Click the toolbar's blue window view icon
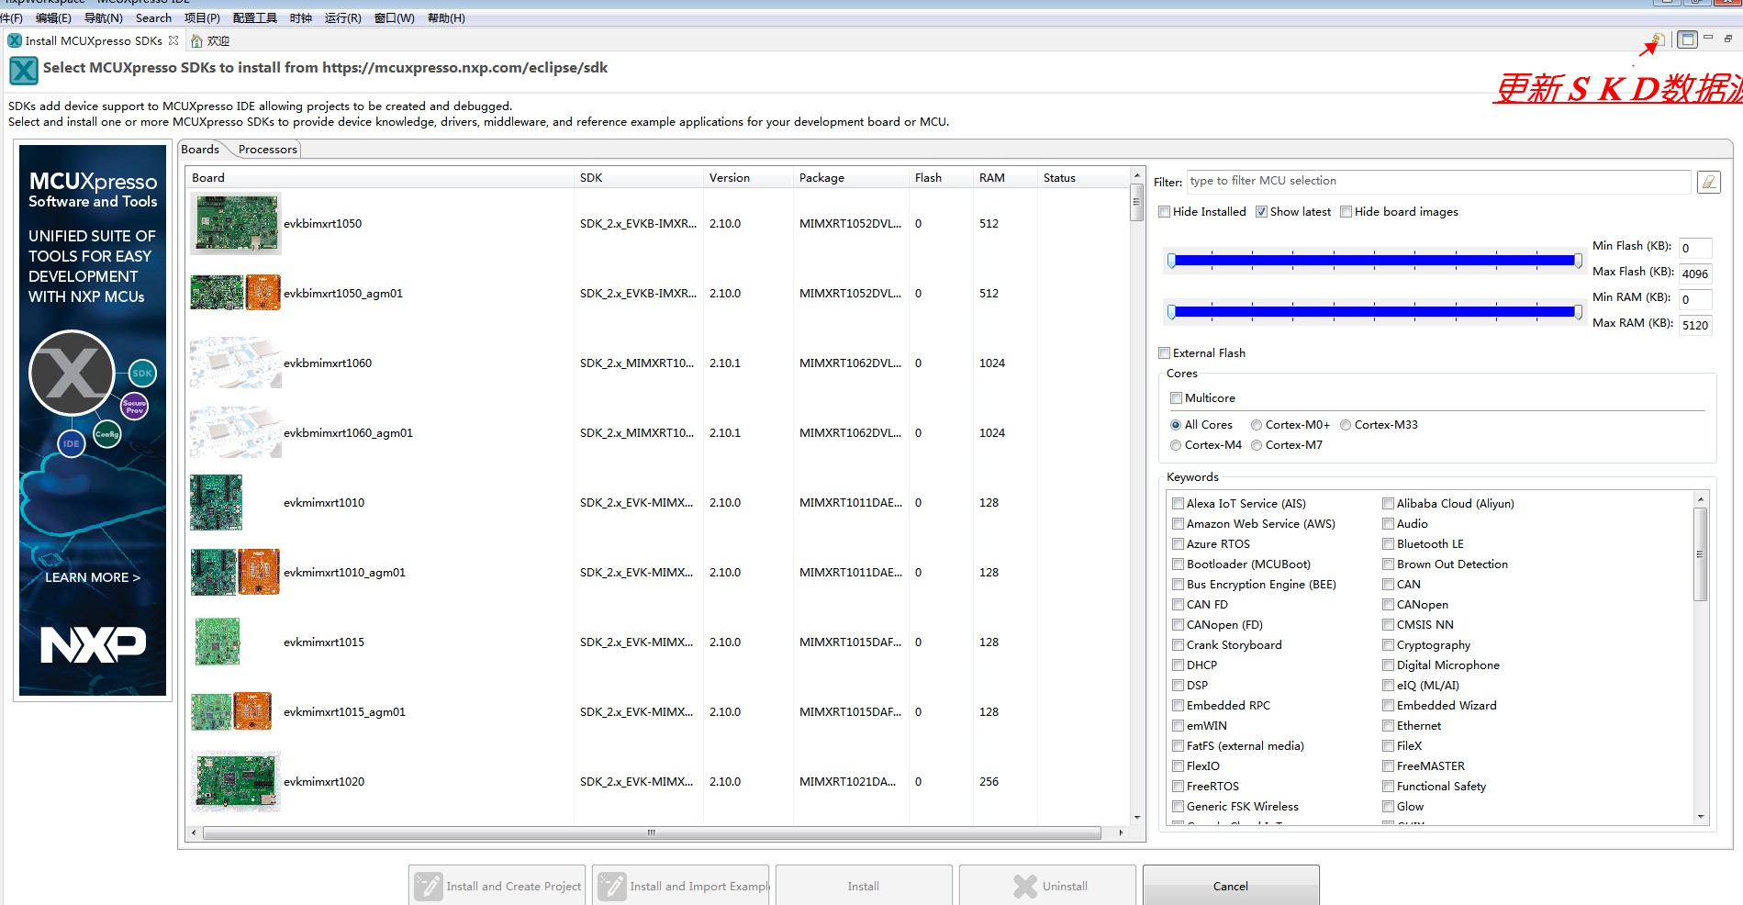Viewport: 1743px width, 905px height. point(1687,39)
